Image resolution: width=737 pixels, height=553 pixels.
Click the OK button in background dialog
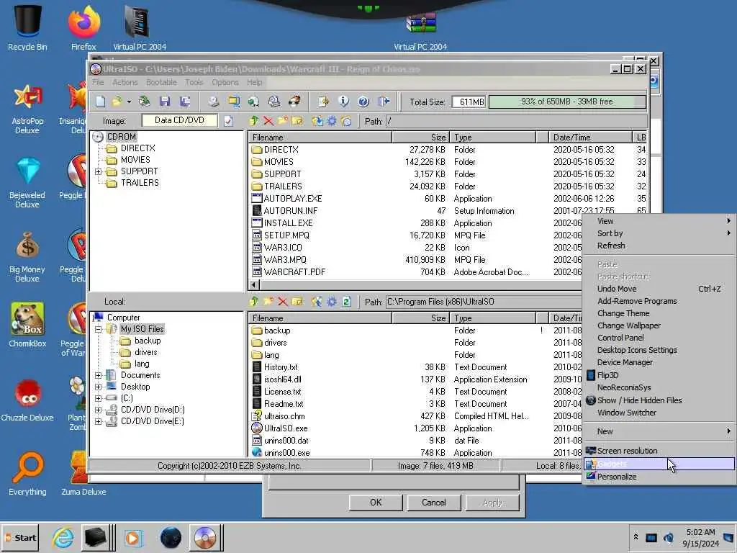[376, 502]
